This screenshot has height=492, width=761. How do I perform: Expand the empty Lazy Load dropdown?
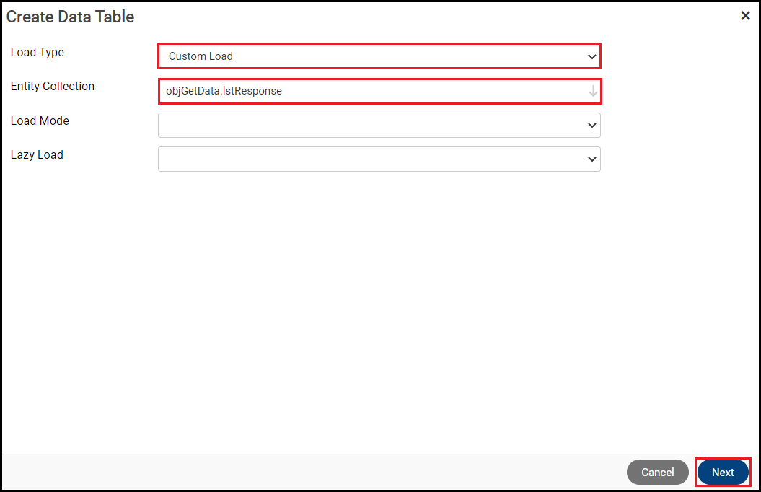[x=379, y=159]
